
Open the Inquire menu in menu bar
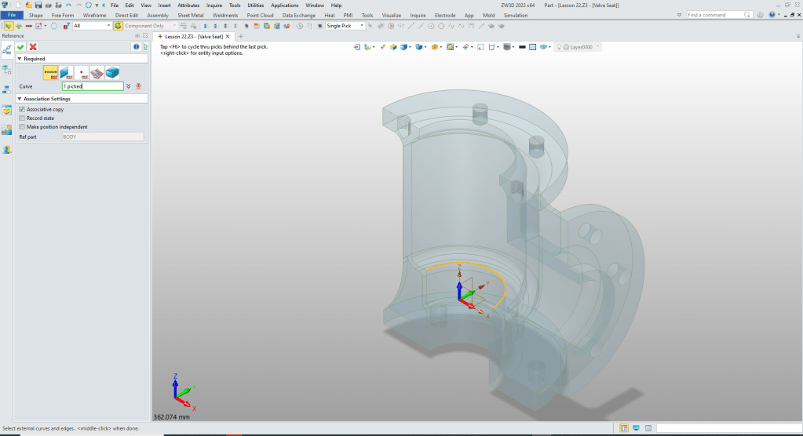(214, 5)
